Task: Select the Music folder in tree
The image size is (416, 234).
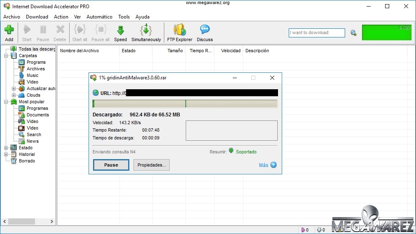Action: click(x=33, y=76)
